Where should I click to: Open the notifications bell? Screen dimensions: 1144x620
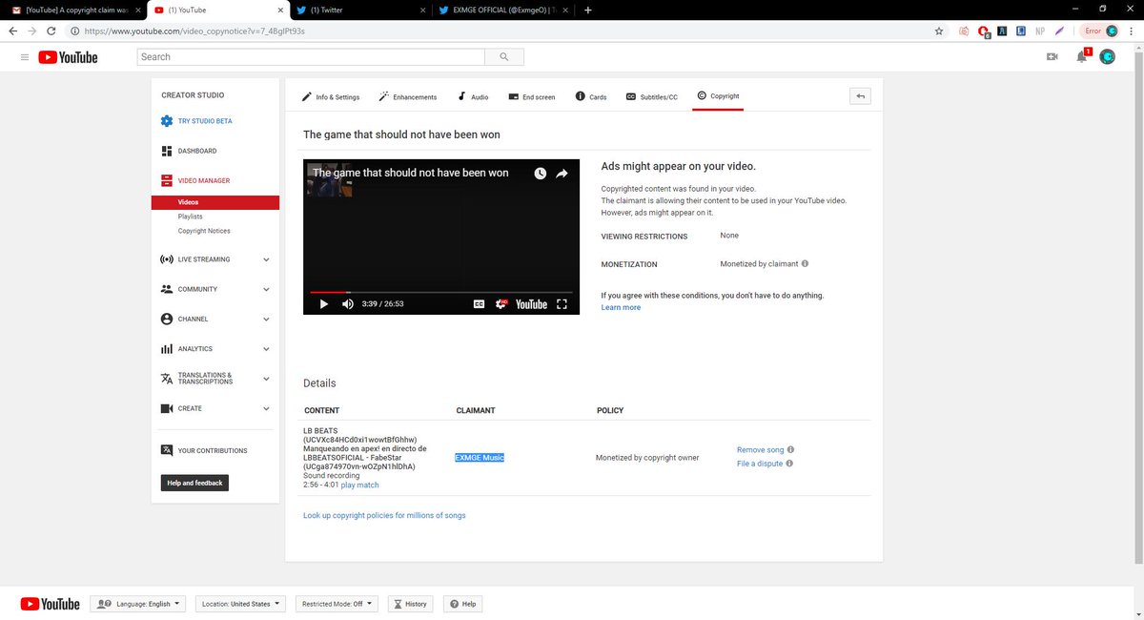[1081, 57]
